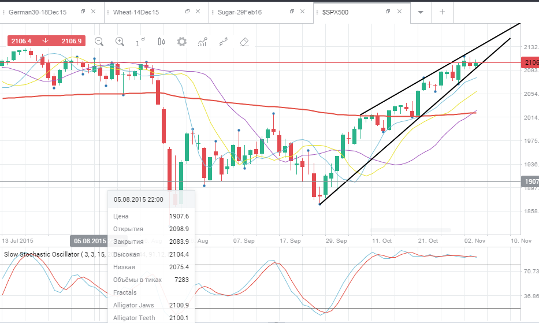Viewport: 539px width, 323px height.
Task: Click the horizontal chart scrollbar
Action: coord(410,230)
